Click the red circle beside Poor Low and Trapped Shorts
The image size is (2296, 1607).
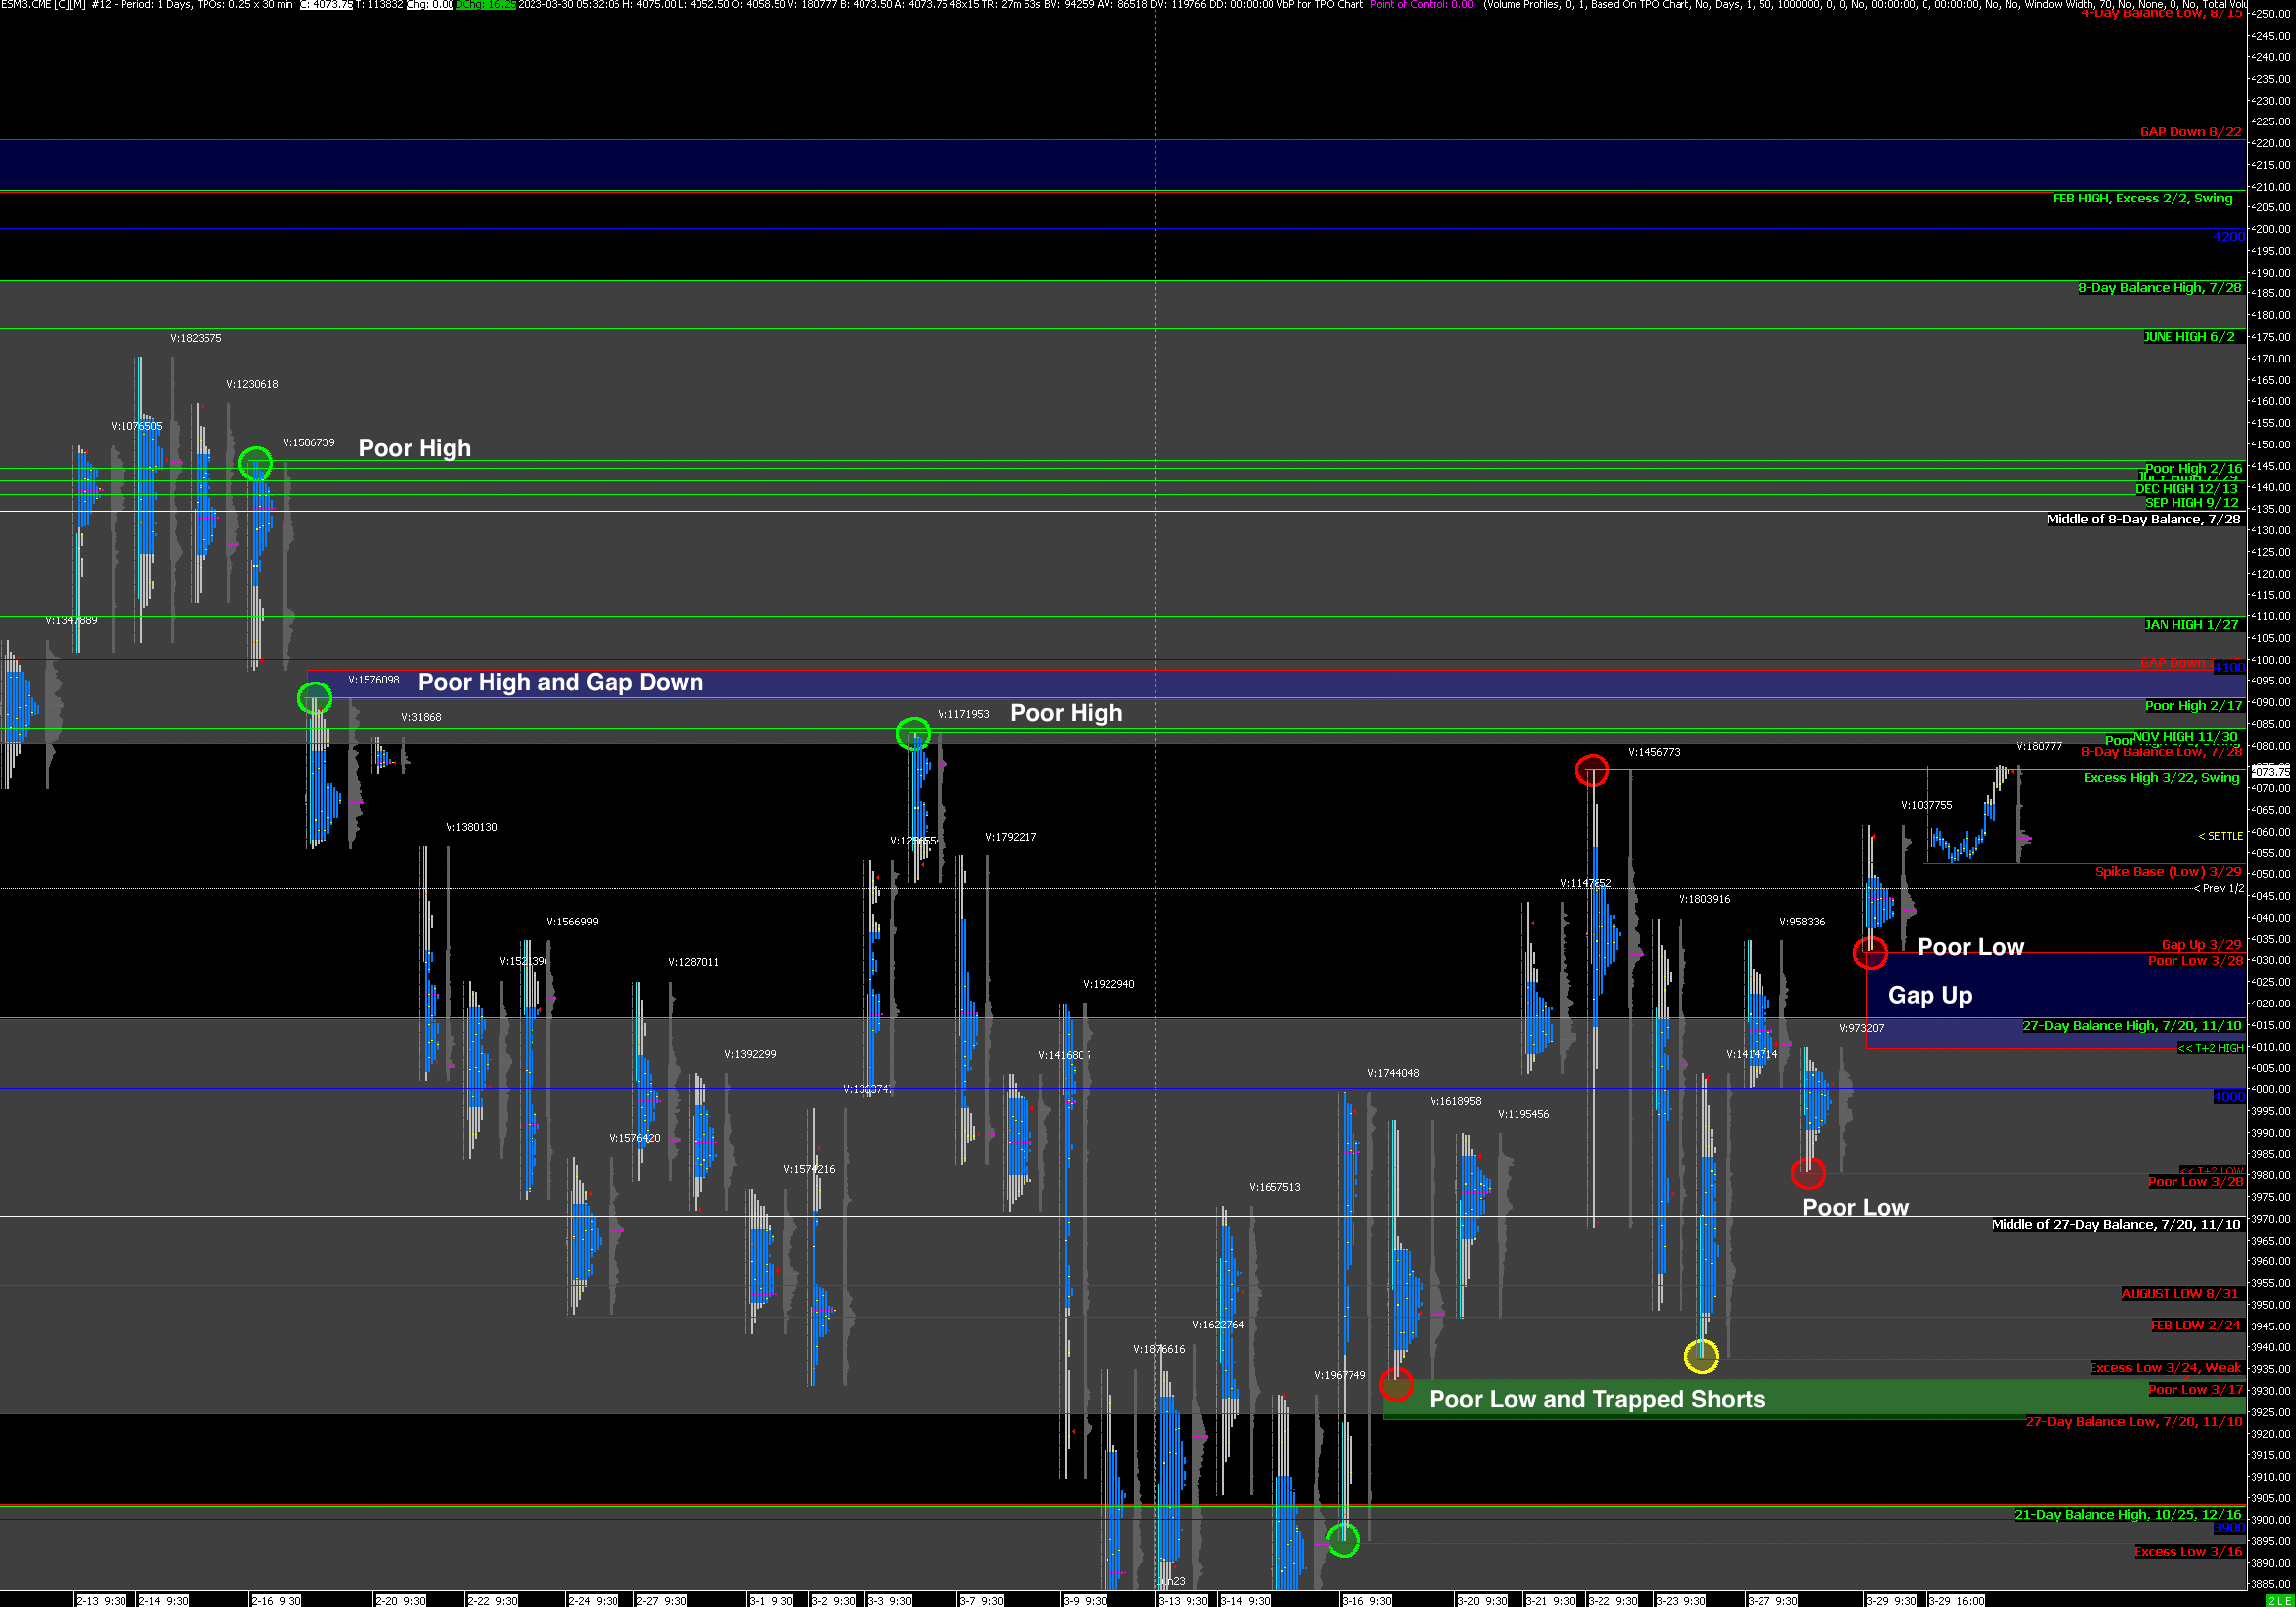[1396, 1384]
